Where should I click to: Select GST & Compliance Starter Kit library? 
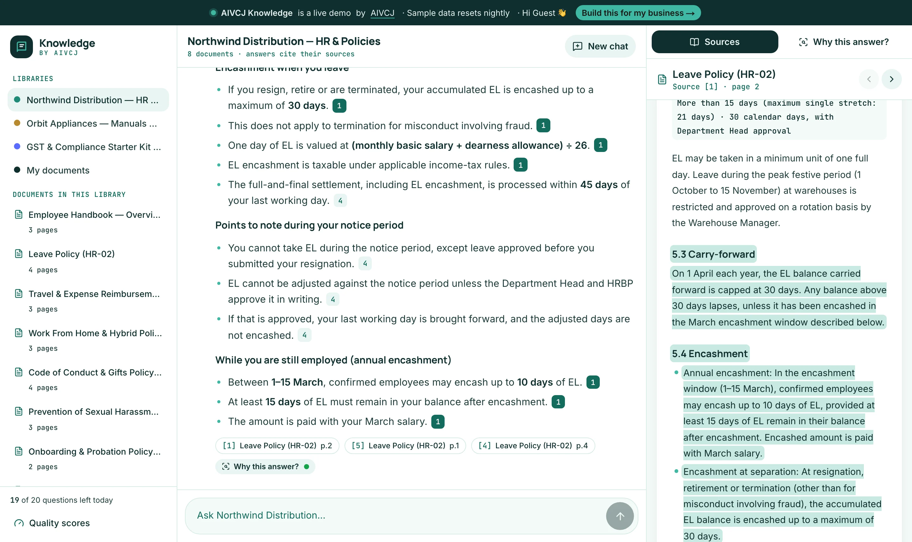88,147
